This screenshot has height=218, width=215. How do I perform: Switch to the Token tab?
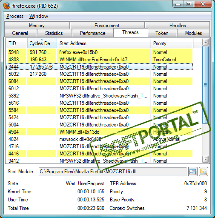tap(162, 33)
